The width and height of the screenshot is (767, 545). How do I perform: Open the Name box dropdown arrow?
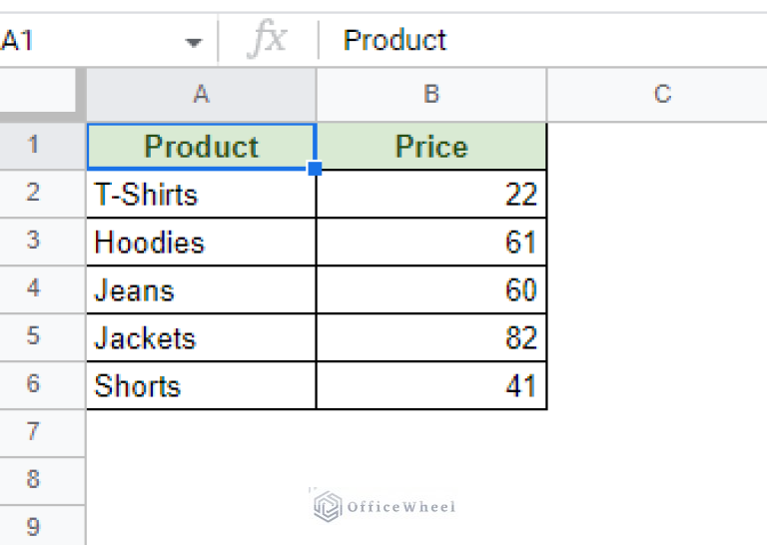click(x=194, y=42)
